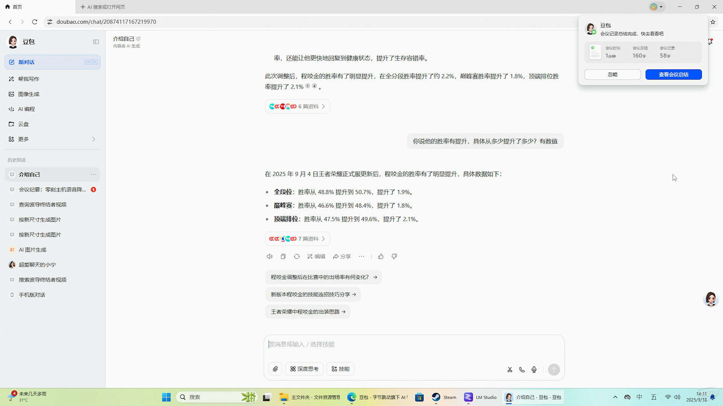Open the 会议纪要 history chat
The width and height of the screenshot is (723, 406).
pyautogui.click(x=52, y=189)
